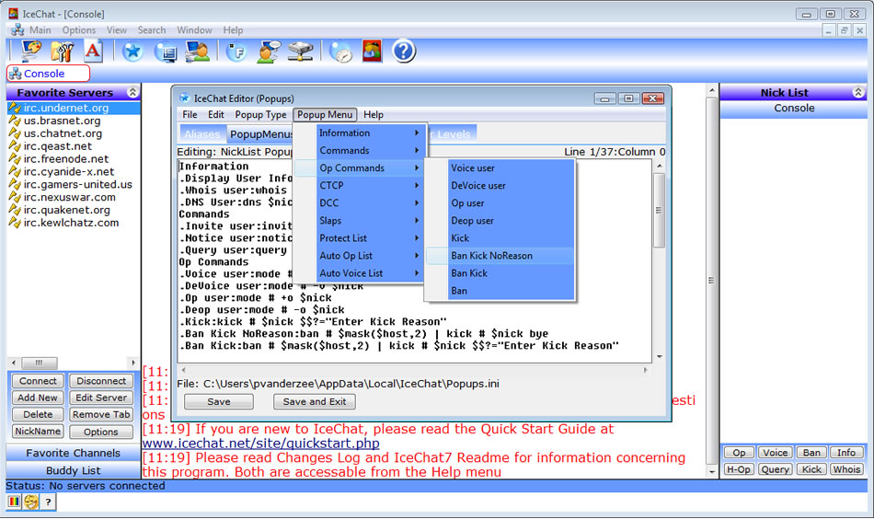Choose Ban Kick NoReason from the submenu
This screenshot has height=519, width=874.
click(500, 256)
